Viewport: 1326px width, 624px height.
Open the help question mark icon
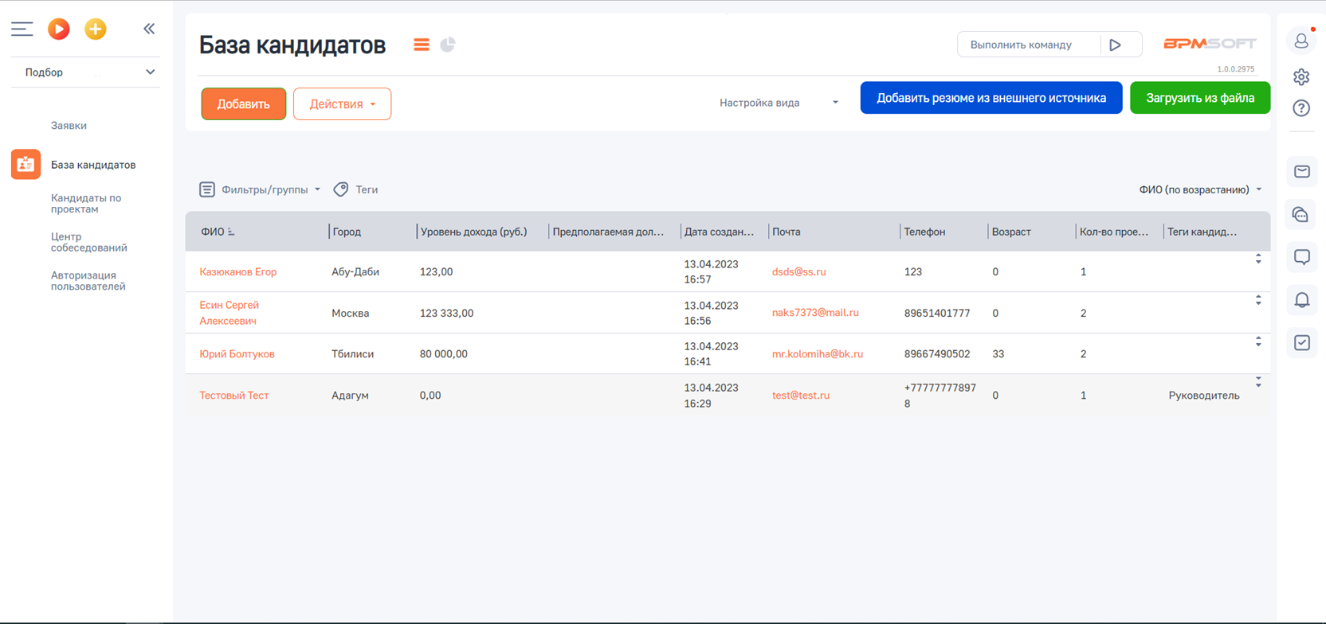(x=1301, y=108)
